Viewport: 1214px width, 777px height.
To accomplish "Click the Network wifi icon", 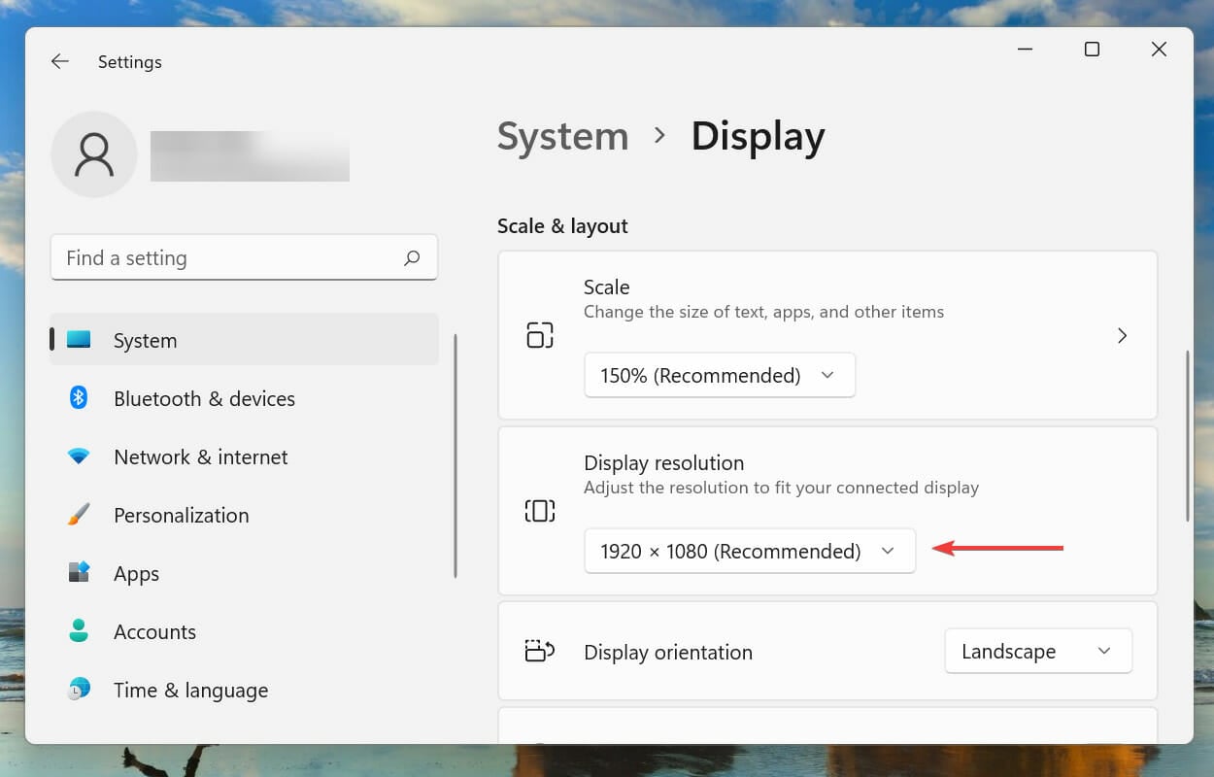I will point(79,456).
